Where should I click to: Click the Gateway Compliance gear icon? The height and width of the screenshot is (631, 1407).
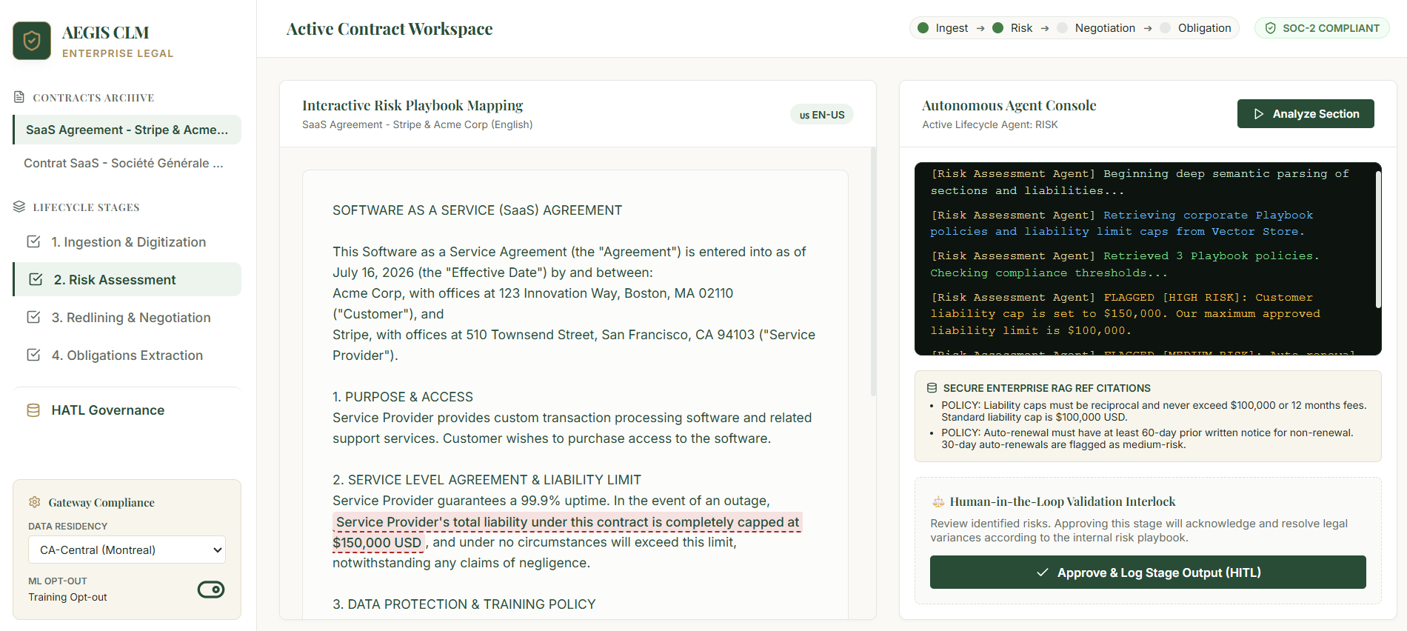(34, 502)
